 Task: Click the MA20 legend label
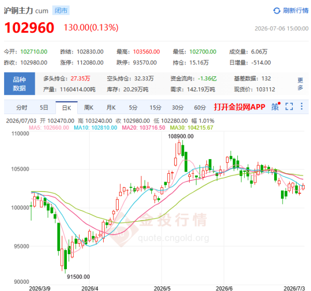coord(144,128)
